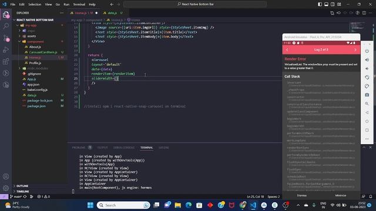Screen dimensions: 376x211
Task: Click the command center search box
Action: tap(195, 4)
